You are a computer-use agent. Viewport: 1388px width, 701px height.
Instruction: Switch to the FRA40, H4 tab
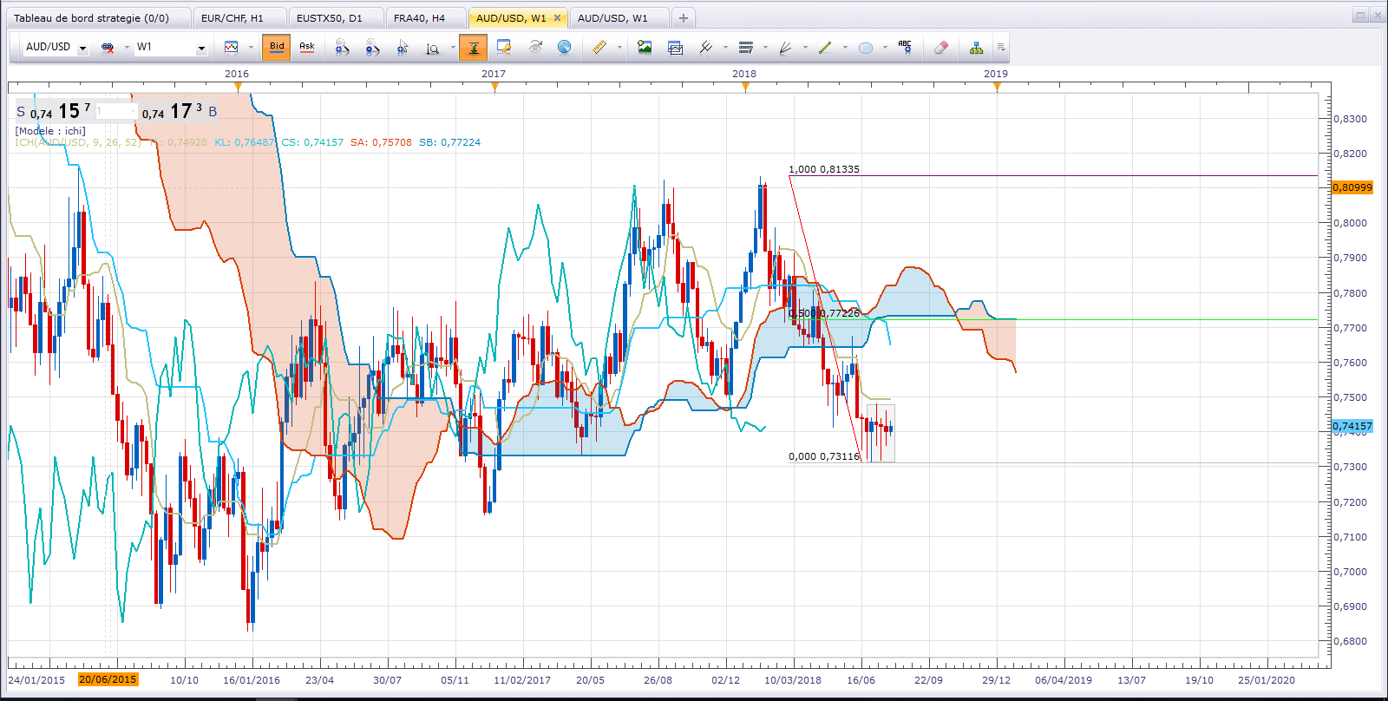tap(426, 18)
